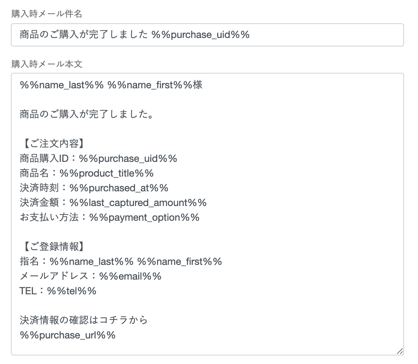Click %%purchase_uid%% in the subject field
418x364 pixels.
click(200, 35)
